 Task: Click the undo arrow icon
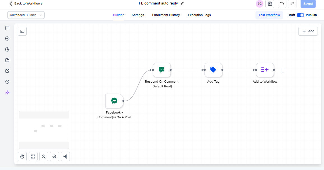click(x=282, y=4)
